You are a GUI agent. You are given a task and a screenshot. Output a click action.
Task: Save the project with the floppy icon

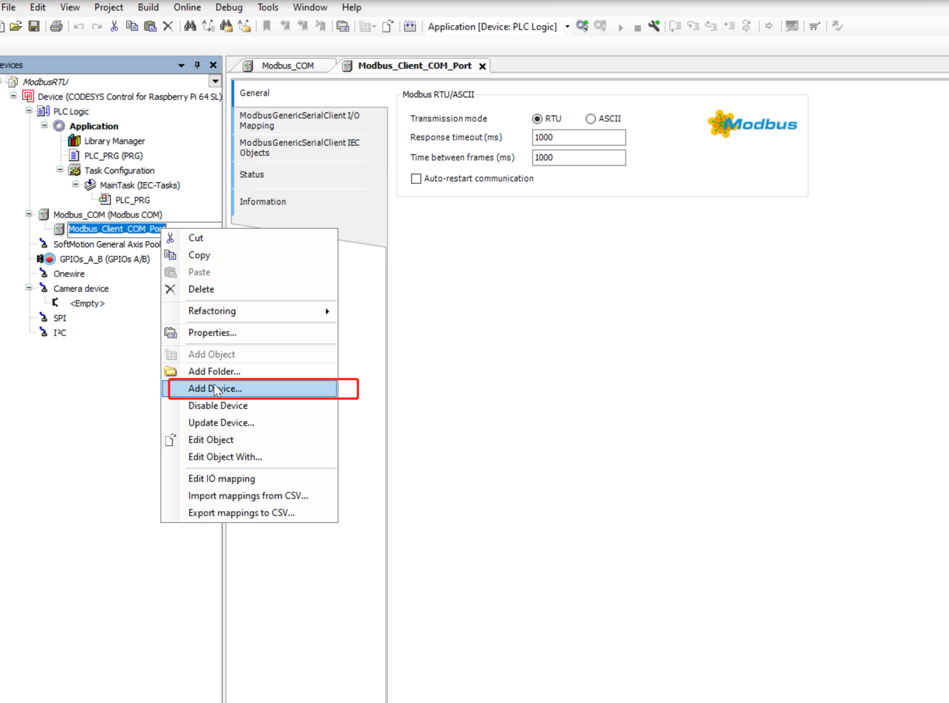click(34, 26)
